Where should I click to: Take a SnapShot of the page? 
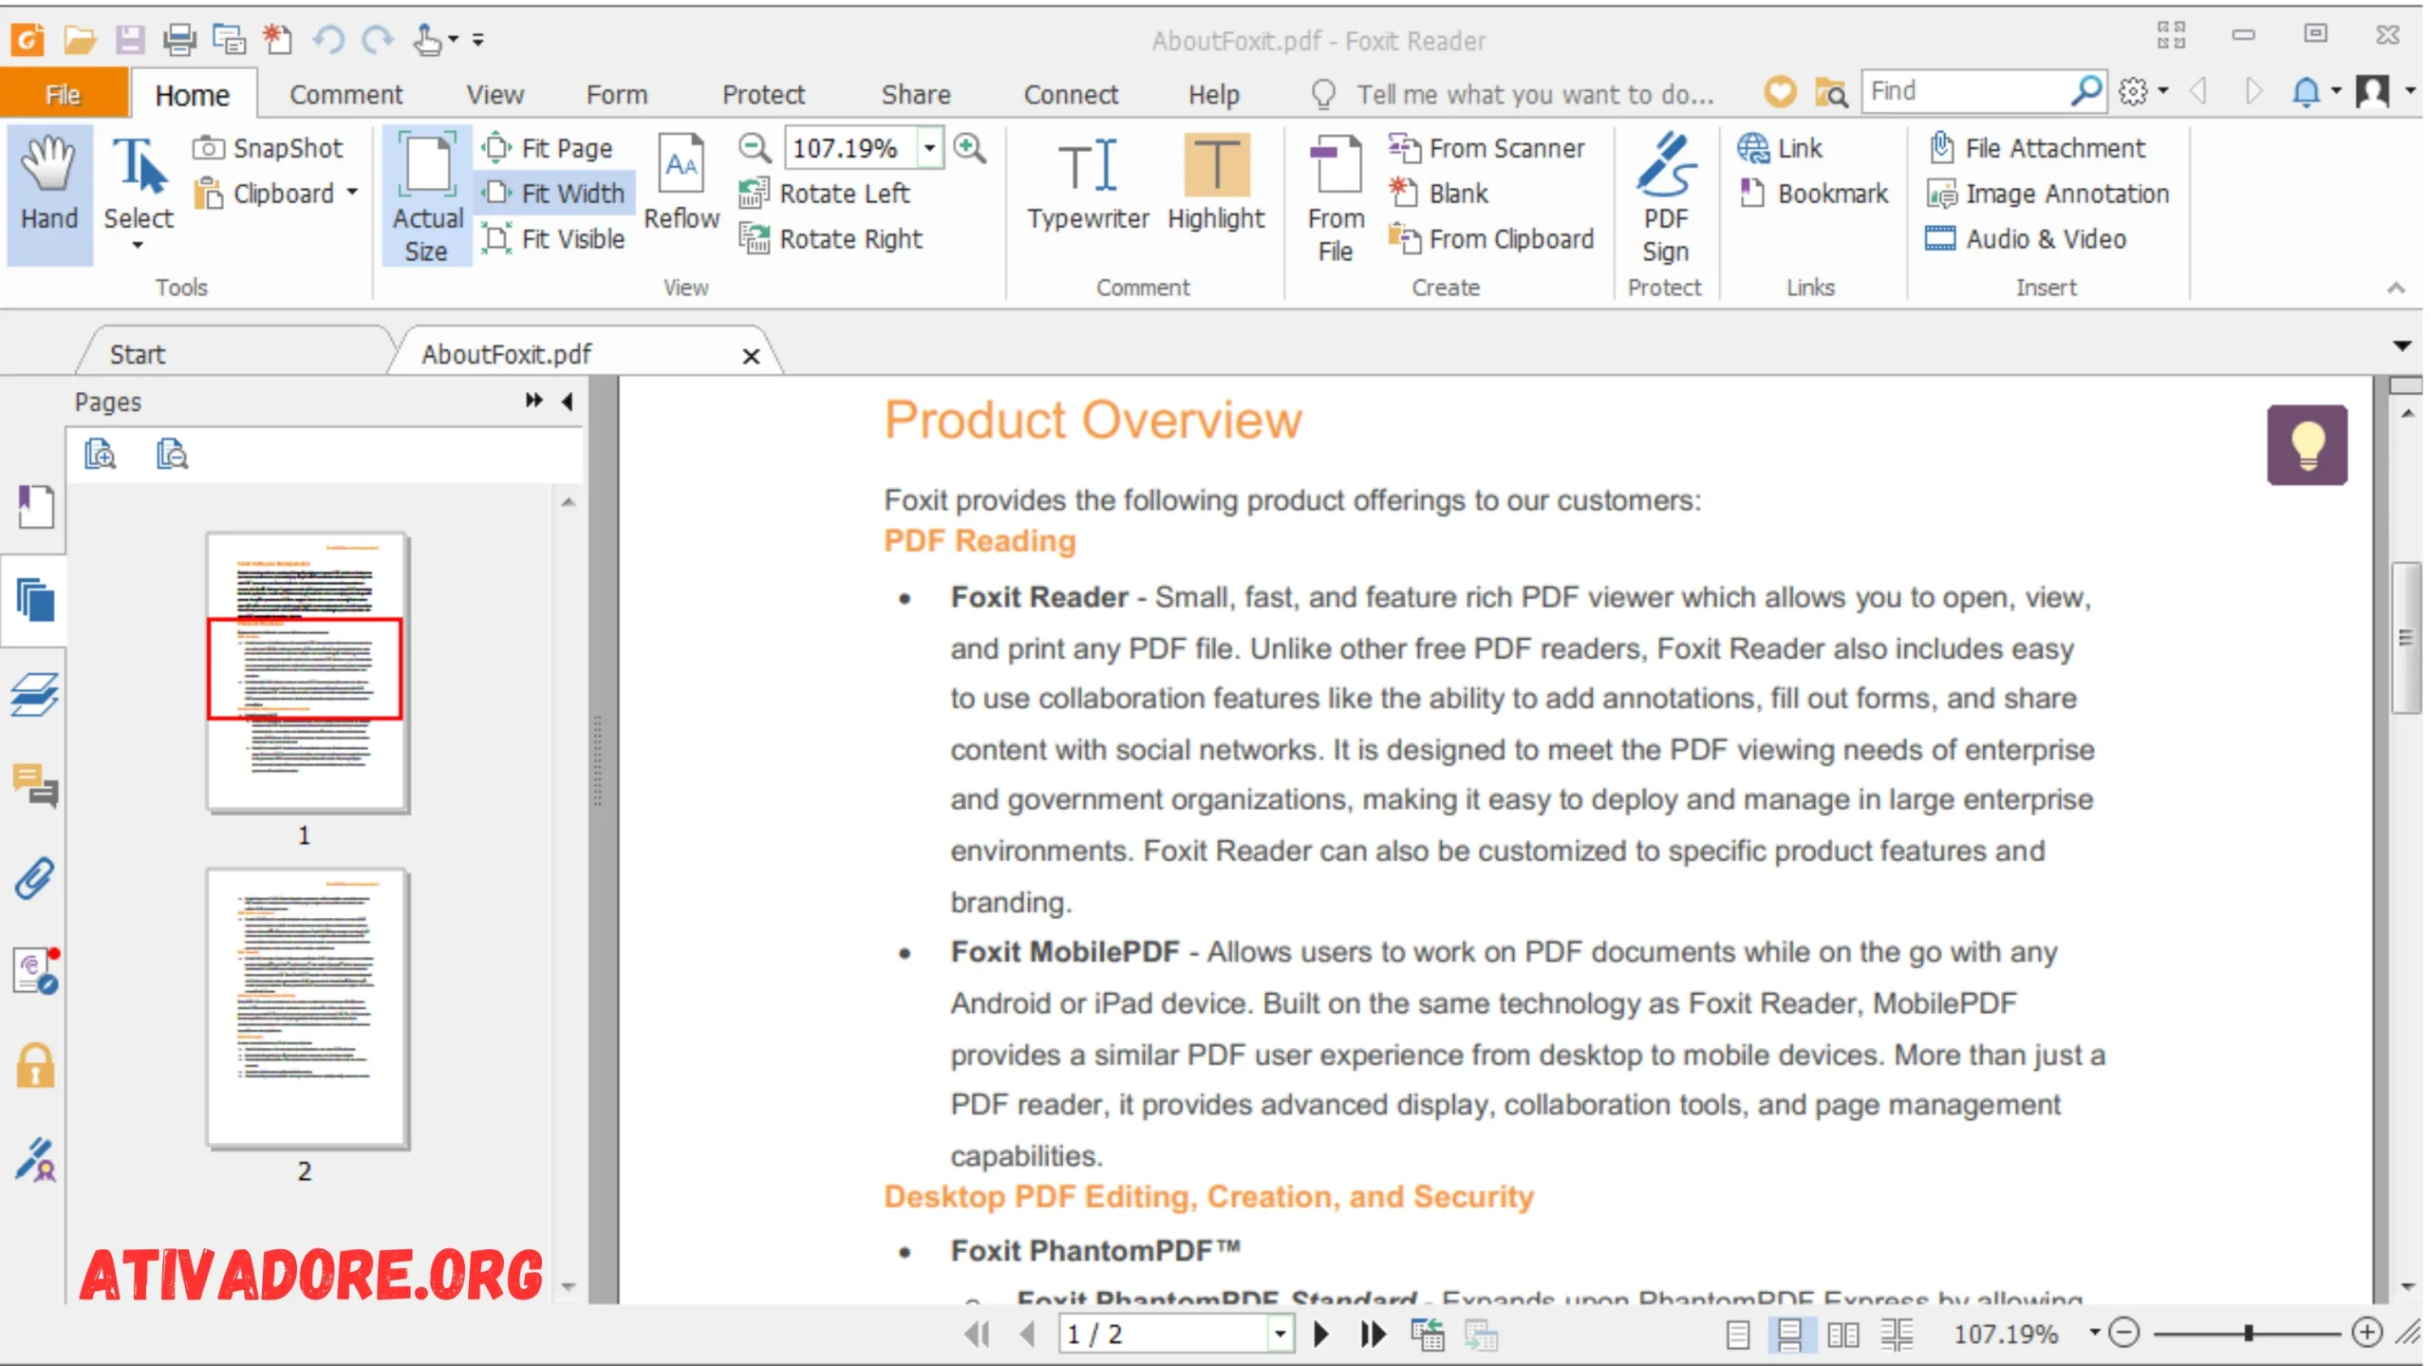point(268,148)
